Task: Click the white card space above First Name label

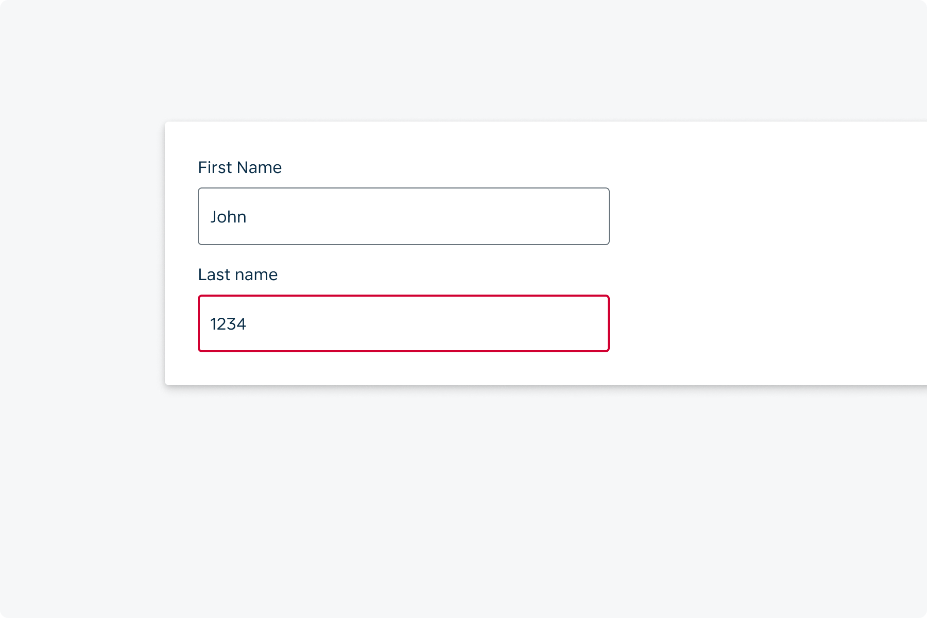Action: click(x=403, y=139)
